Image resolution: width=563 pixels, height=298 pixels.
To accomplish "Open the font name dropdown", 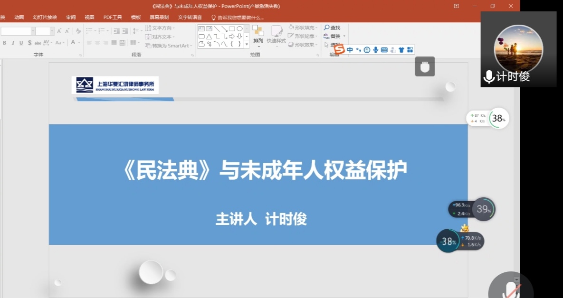I will 33,31.
